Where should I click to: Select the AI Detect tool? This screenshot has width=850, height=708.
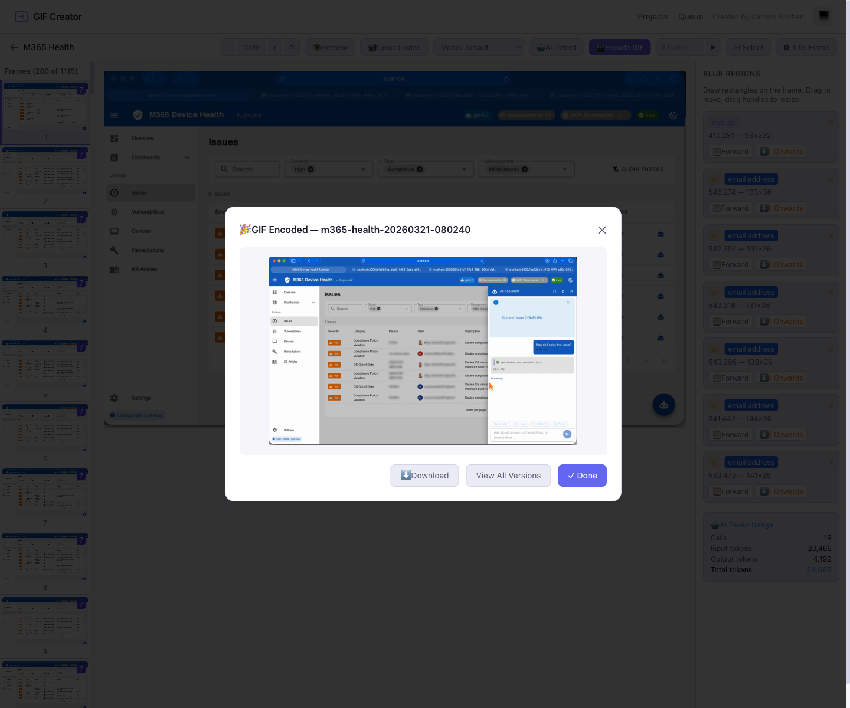point(555,47)
